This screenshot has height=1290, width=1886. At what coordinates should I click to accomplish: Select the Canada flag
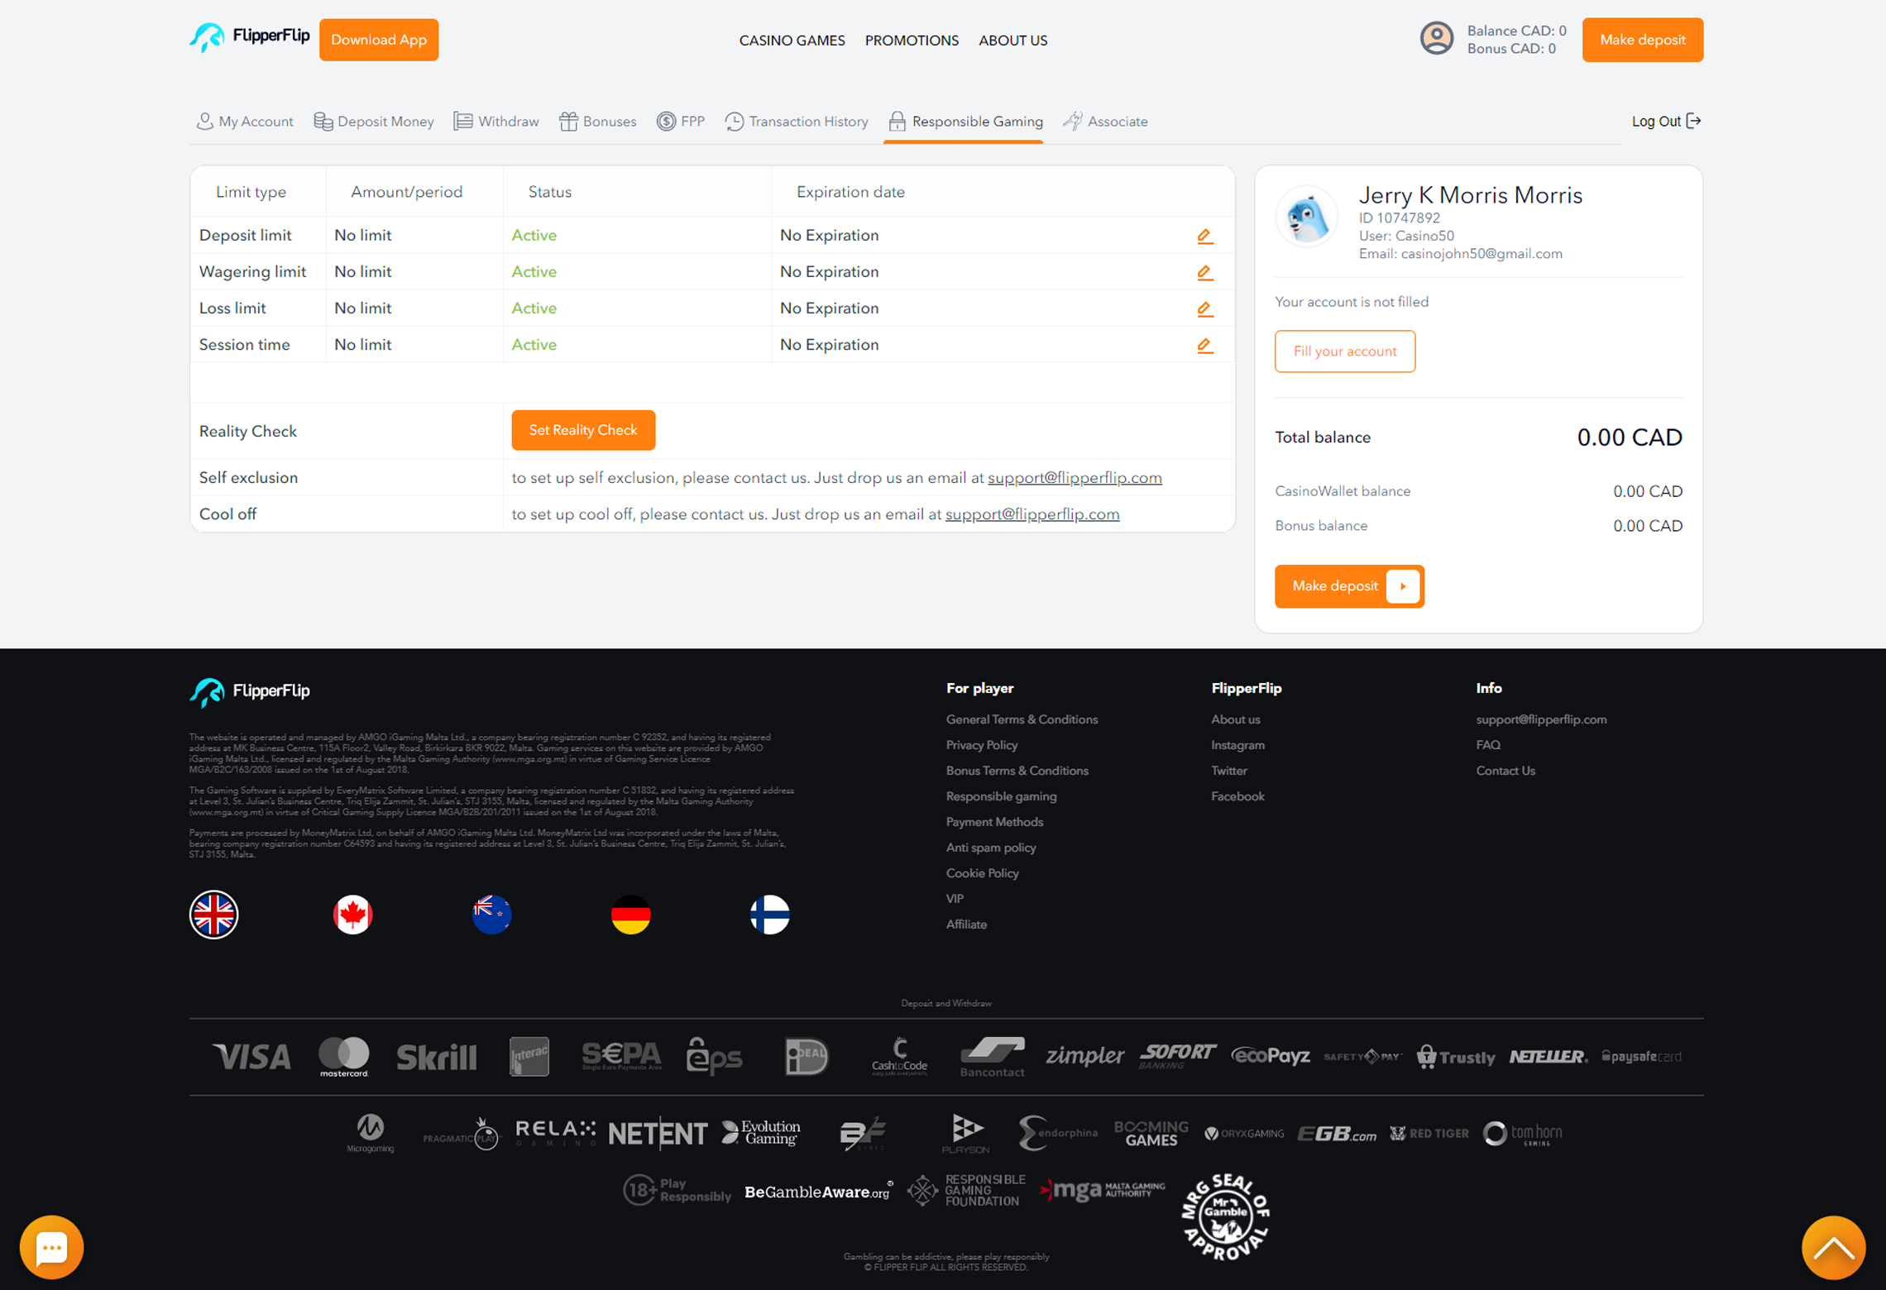(x=352, y=915)
